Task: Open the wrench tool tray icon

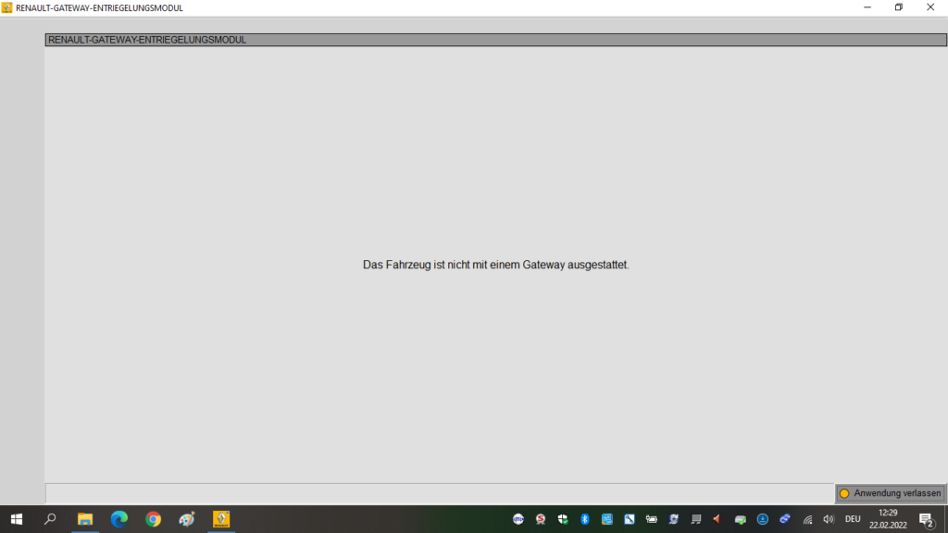Action: [630, 519]
